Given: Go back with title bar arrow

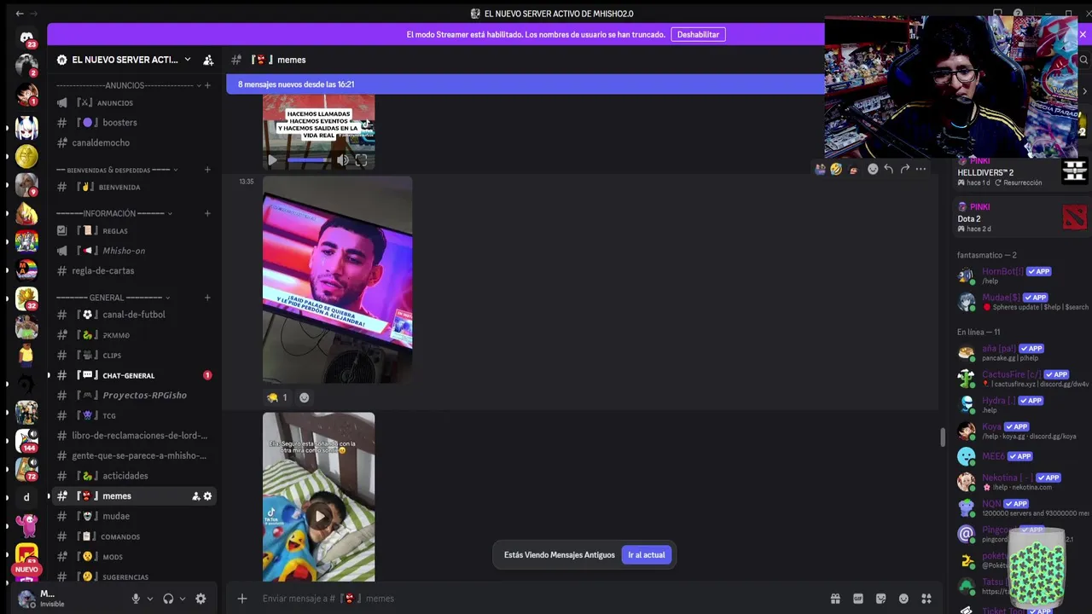Looking at the screenshot, I should (20, 14).
